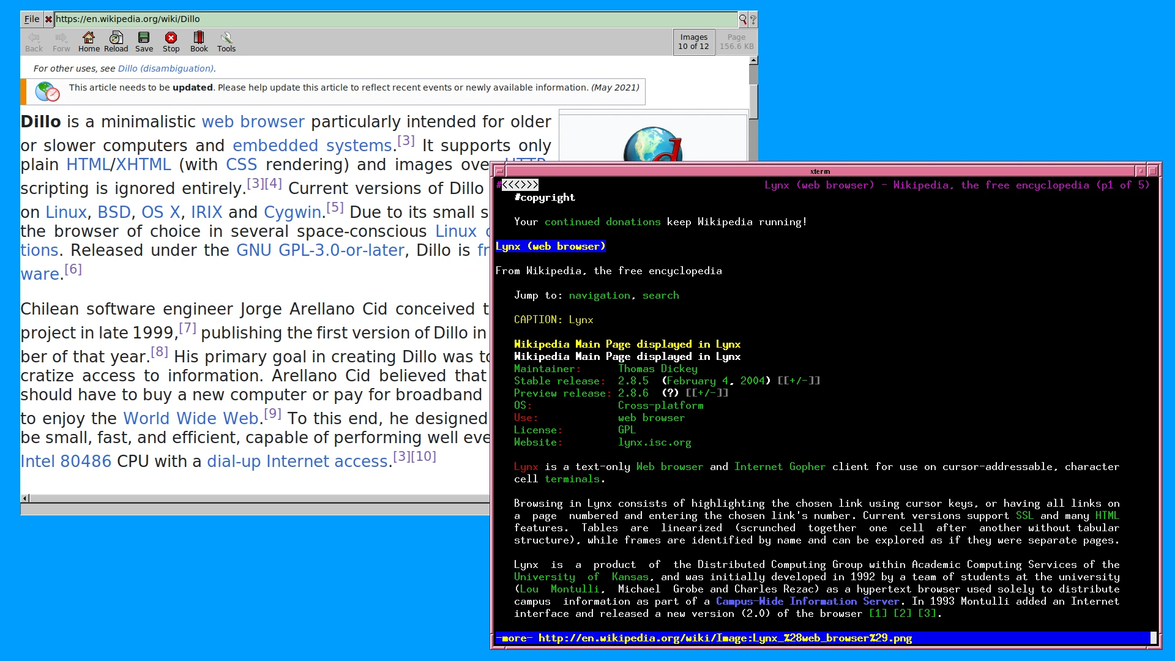Click the Linux link in the platform list
The height and width of the screenshot is (661, 1175).
(x=66, y=212)
